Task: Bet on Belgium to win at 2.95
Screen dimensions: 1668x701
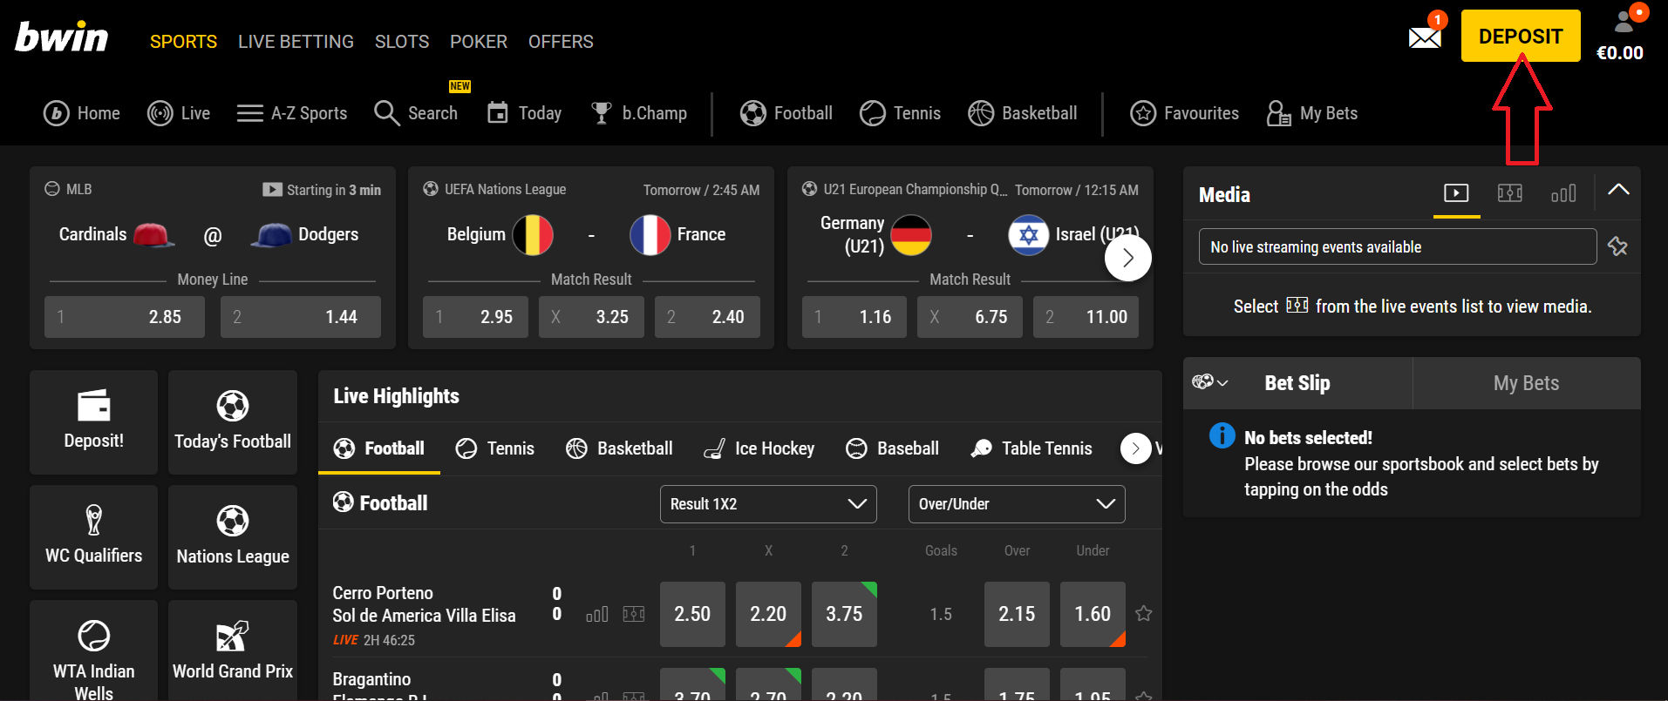Action: [x=475, y=317]
